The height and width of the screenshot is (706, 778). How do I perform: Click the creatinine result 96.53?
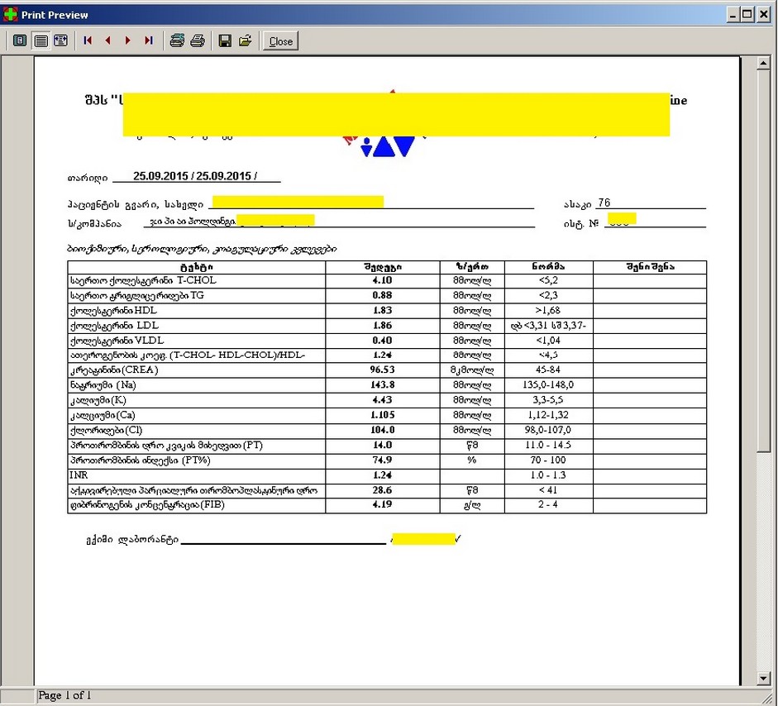tap(382, 370)
